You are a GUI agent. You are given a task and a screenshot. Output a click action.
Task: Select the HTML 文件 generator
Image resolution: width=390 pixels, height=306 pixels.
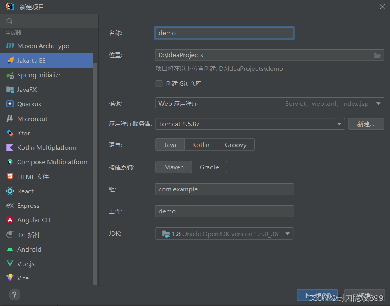click(47, 177)
